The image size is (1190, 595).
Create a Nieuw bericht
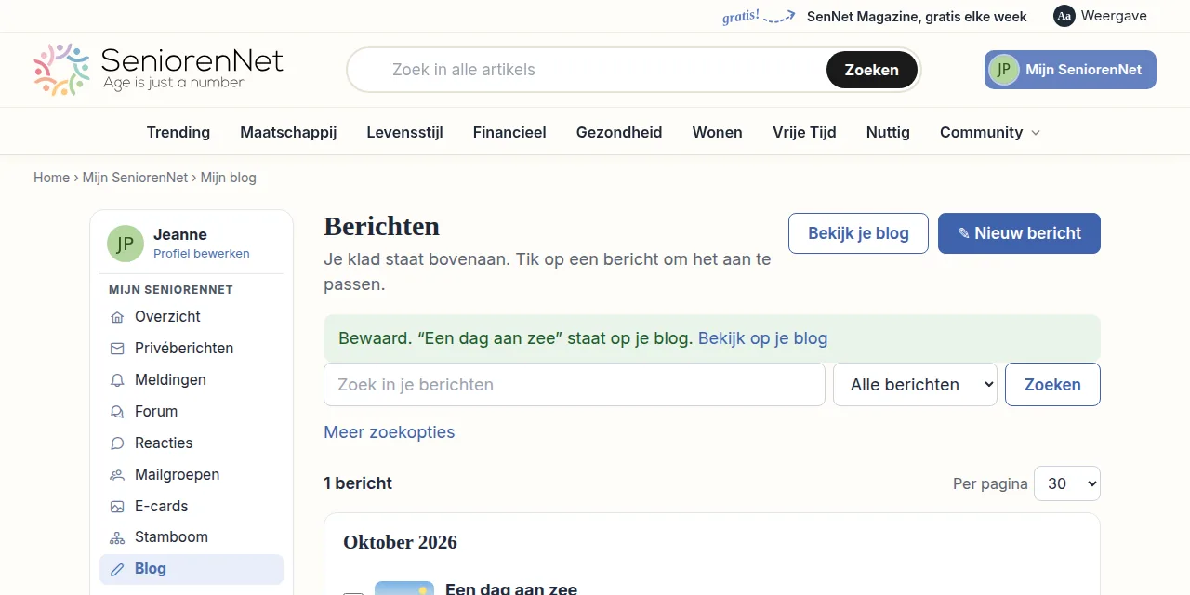[1019, 233]
